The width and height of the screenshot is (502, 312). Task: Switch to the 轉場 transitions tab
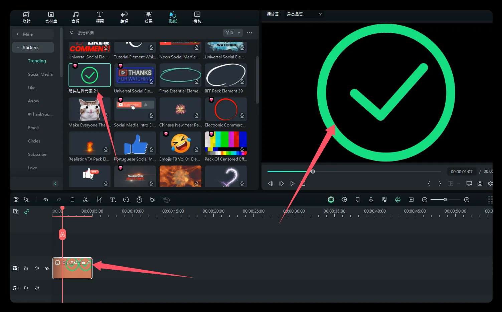tap(124, 17)
